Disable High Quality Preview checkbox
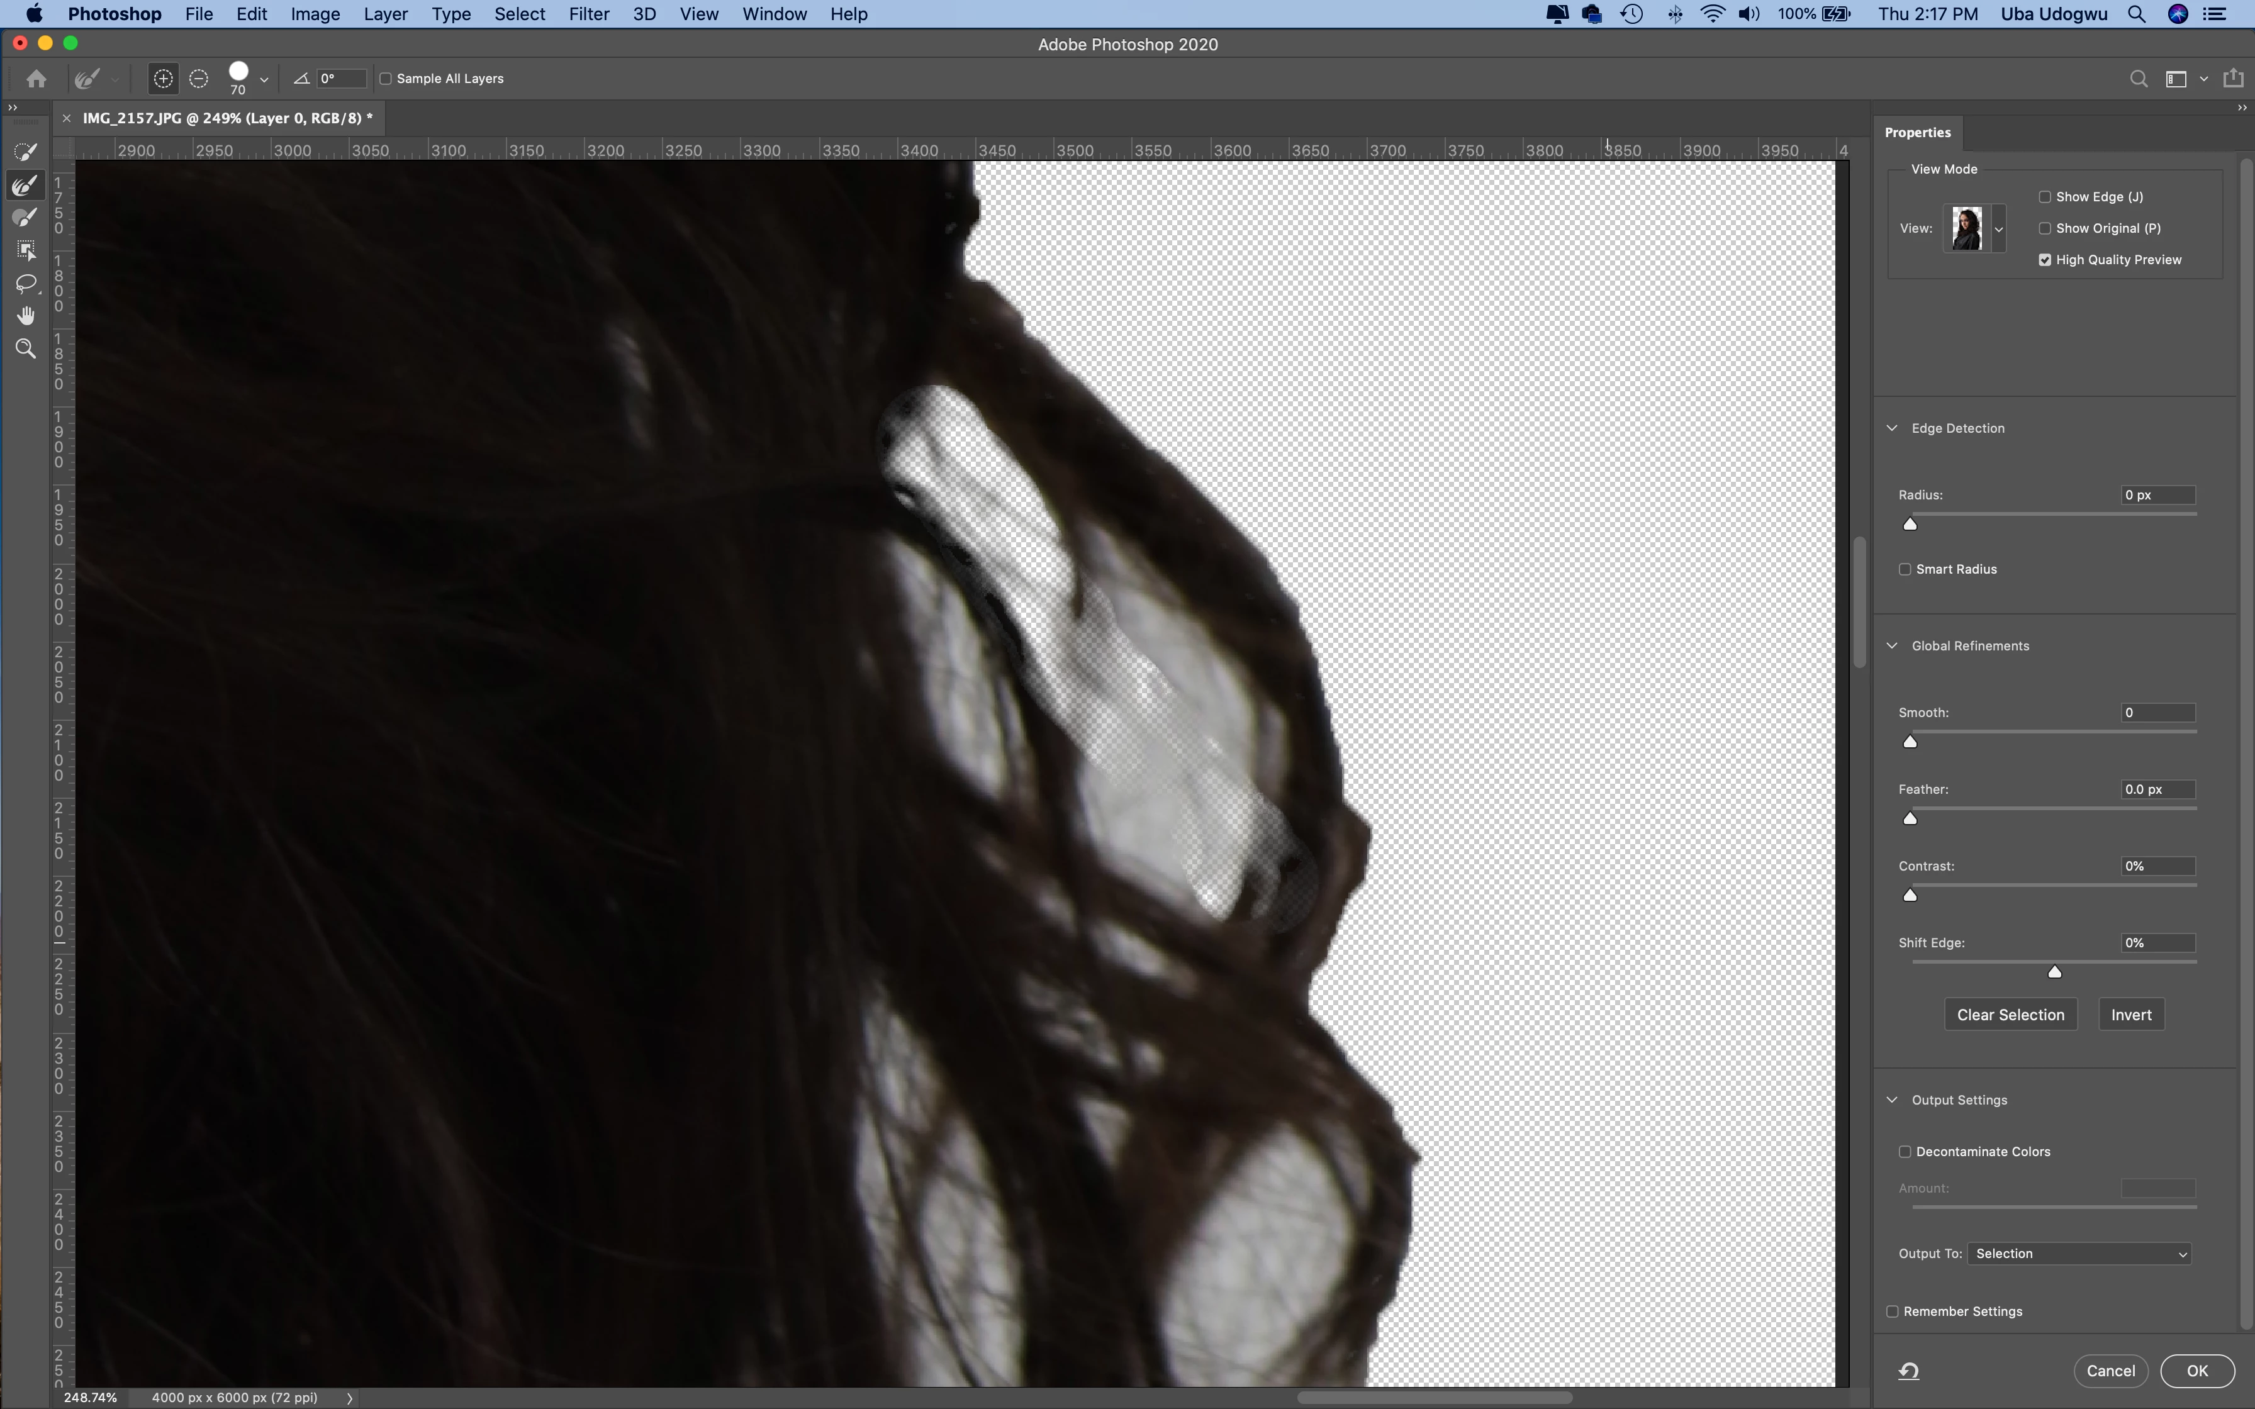The width and height of the screenshot is (2255, 1409). point(2044,260)
